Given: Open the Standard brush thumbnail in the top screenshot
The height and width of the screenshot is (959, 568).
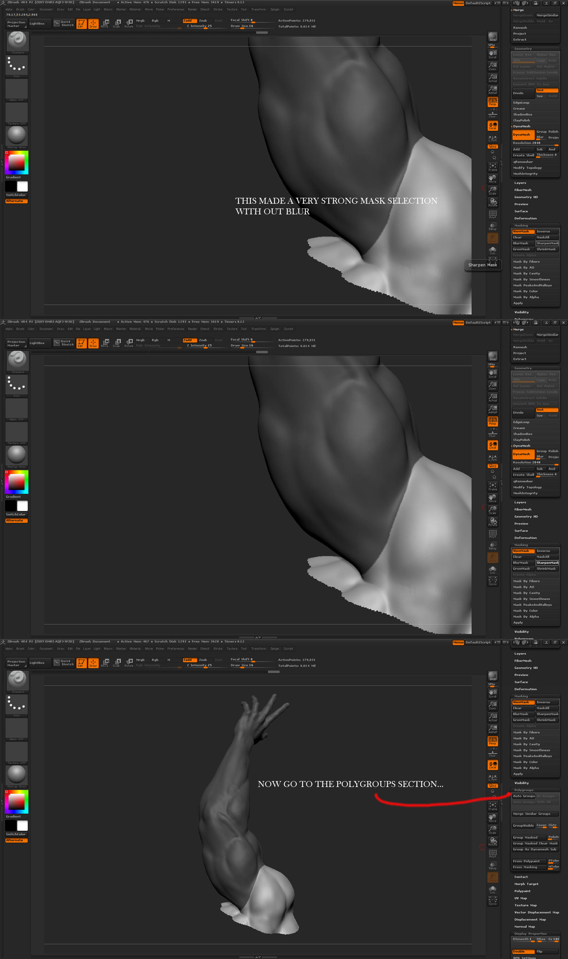Looking at the screenshot, I should pyautogui.click(x=17, y=42).
